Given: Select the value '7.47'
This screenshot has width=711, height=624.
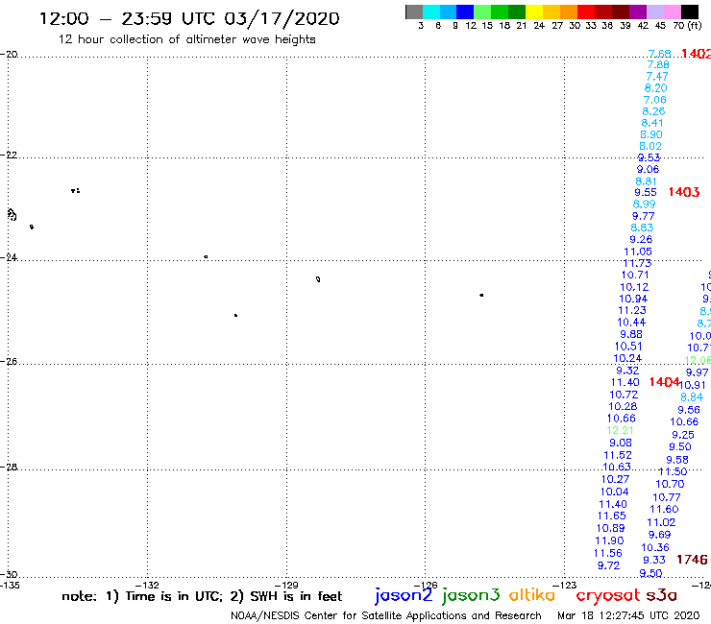Looking at the screenshot, I should 657,77.
